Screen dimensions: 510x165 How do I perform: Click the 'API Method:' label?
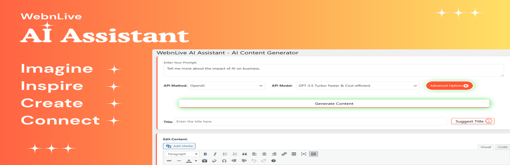(175, 86)
